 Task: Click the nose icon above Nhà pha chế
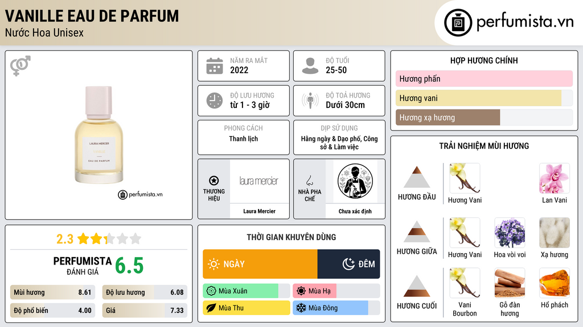[x=309, y=181]
